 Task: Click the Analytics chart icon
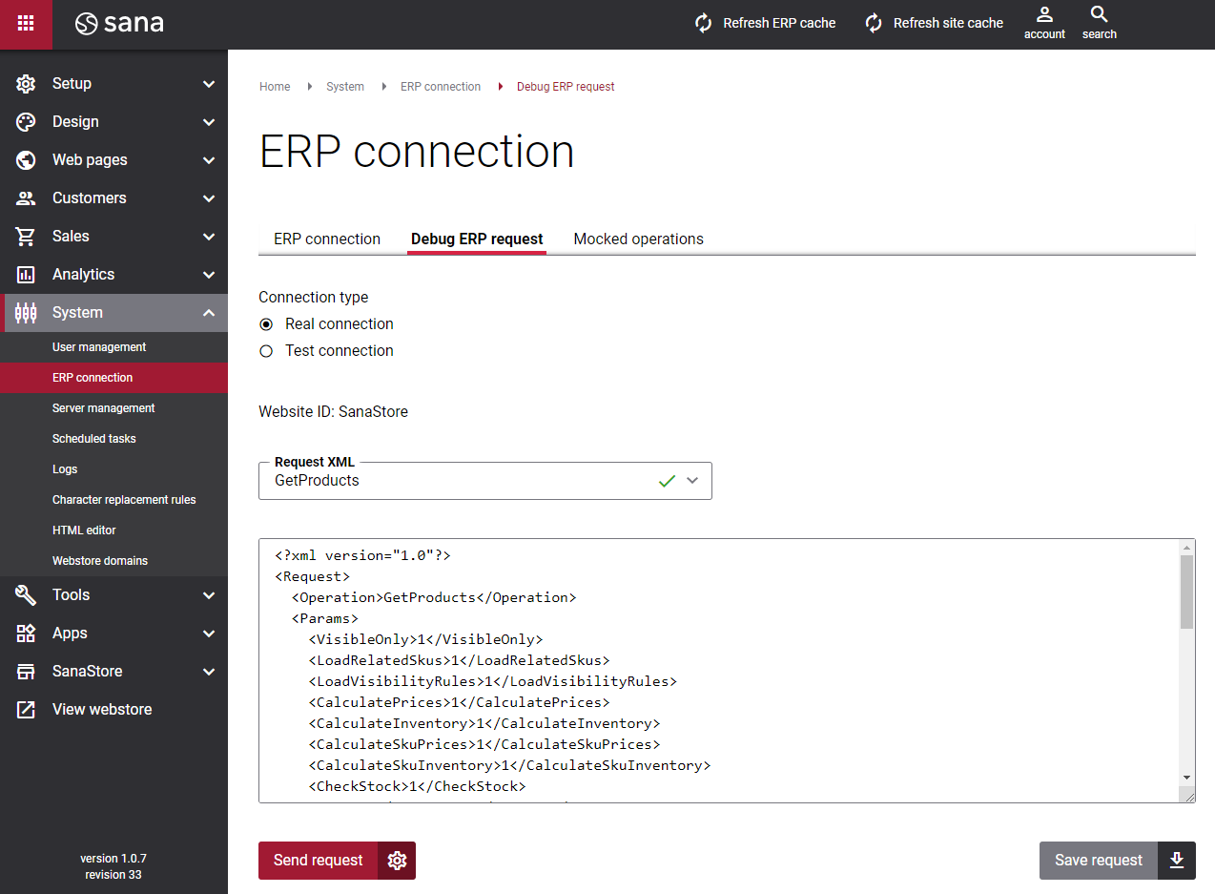pyautogui.click(x=26, y=275)
